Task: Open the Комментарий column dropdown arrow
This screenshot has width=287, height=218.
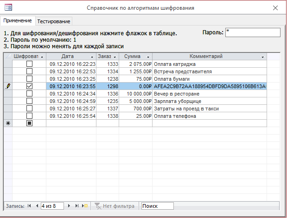Action: click(263, 57)
